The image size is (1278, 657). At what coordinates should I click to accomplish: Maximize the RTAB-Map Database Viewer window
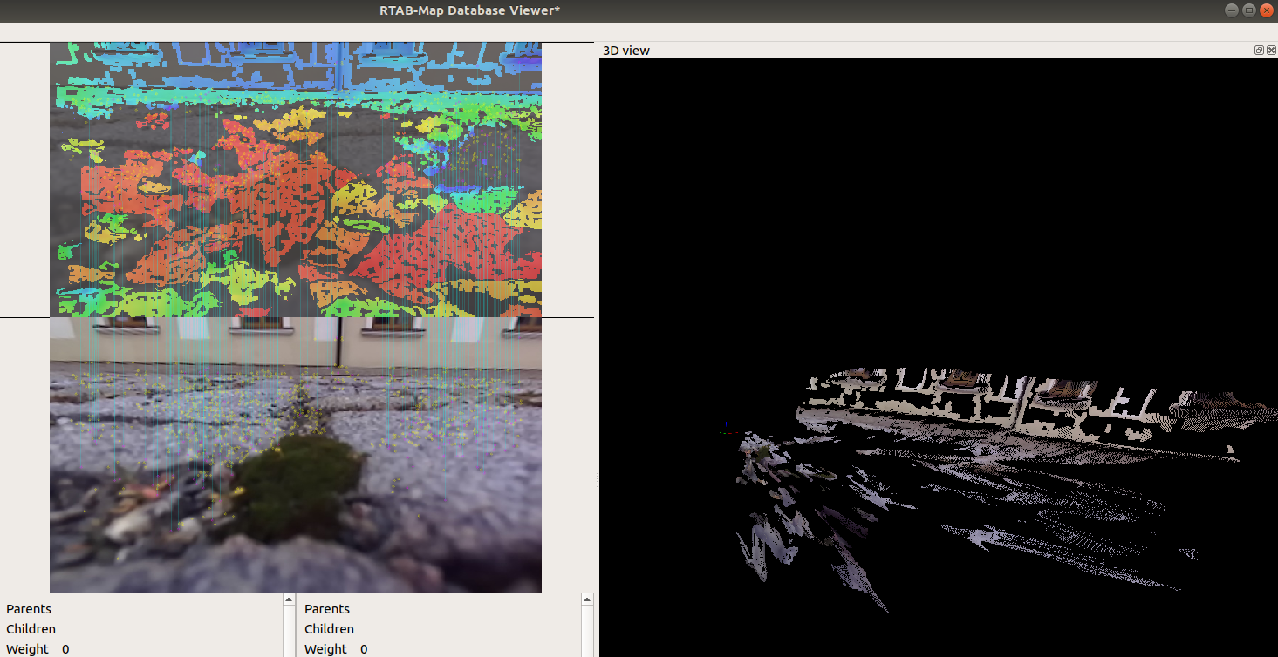click(x=1248, y=10)
